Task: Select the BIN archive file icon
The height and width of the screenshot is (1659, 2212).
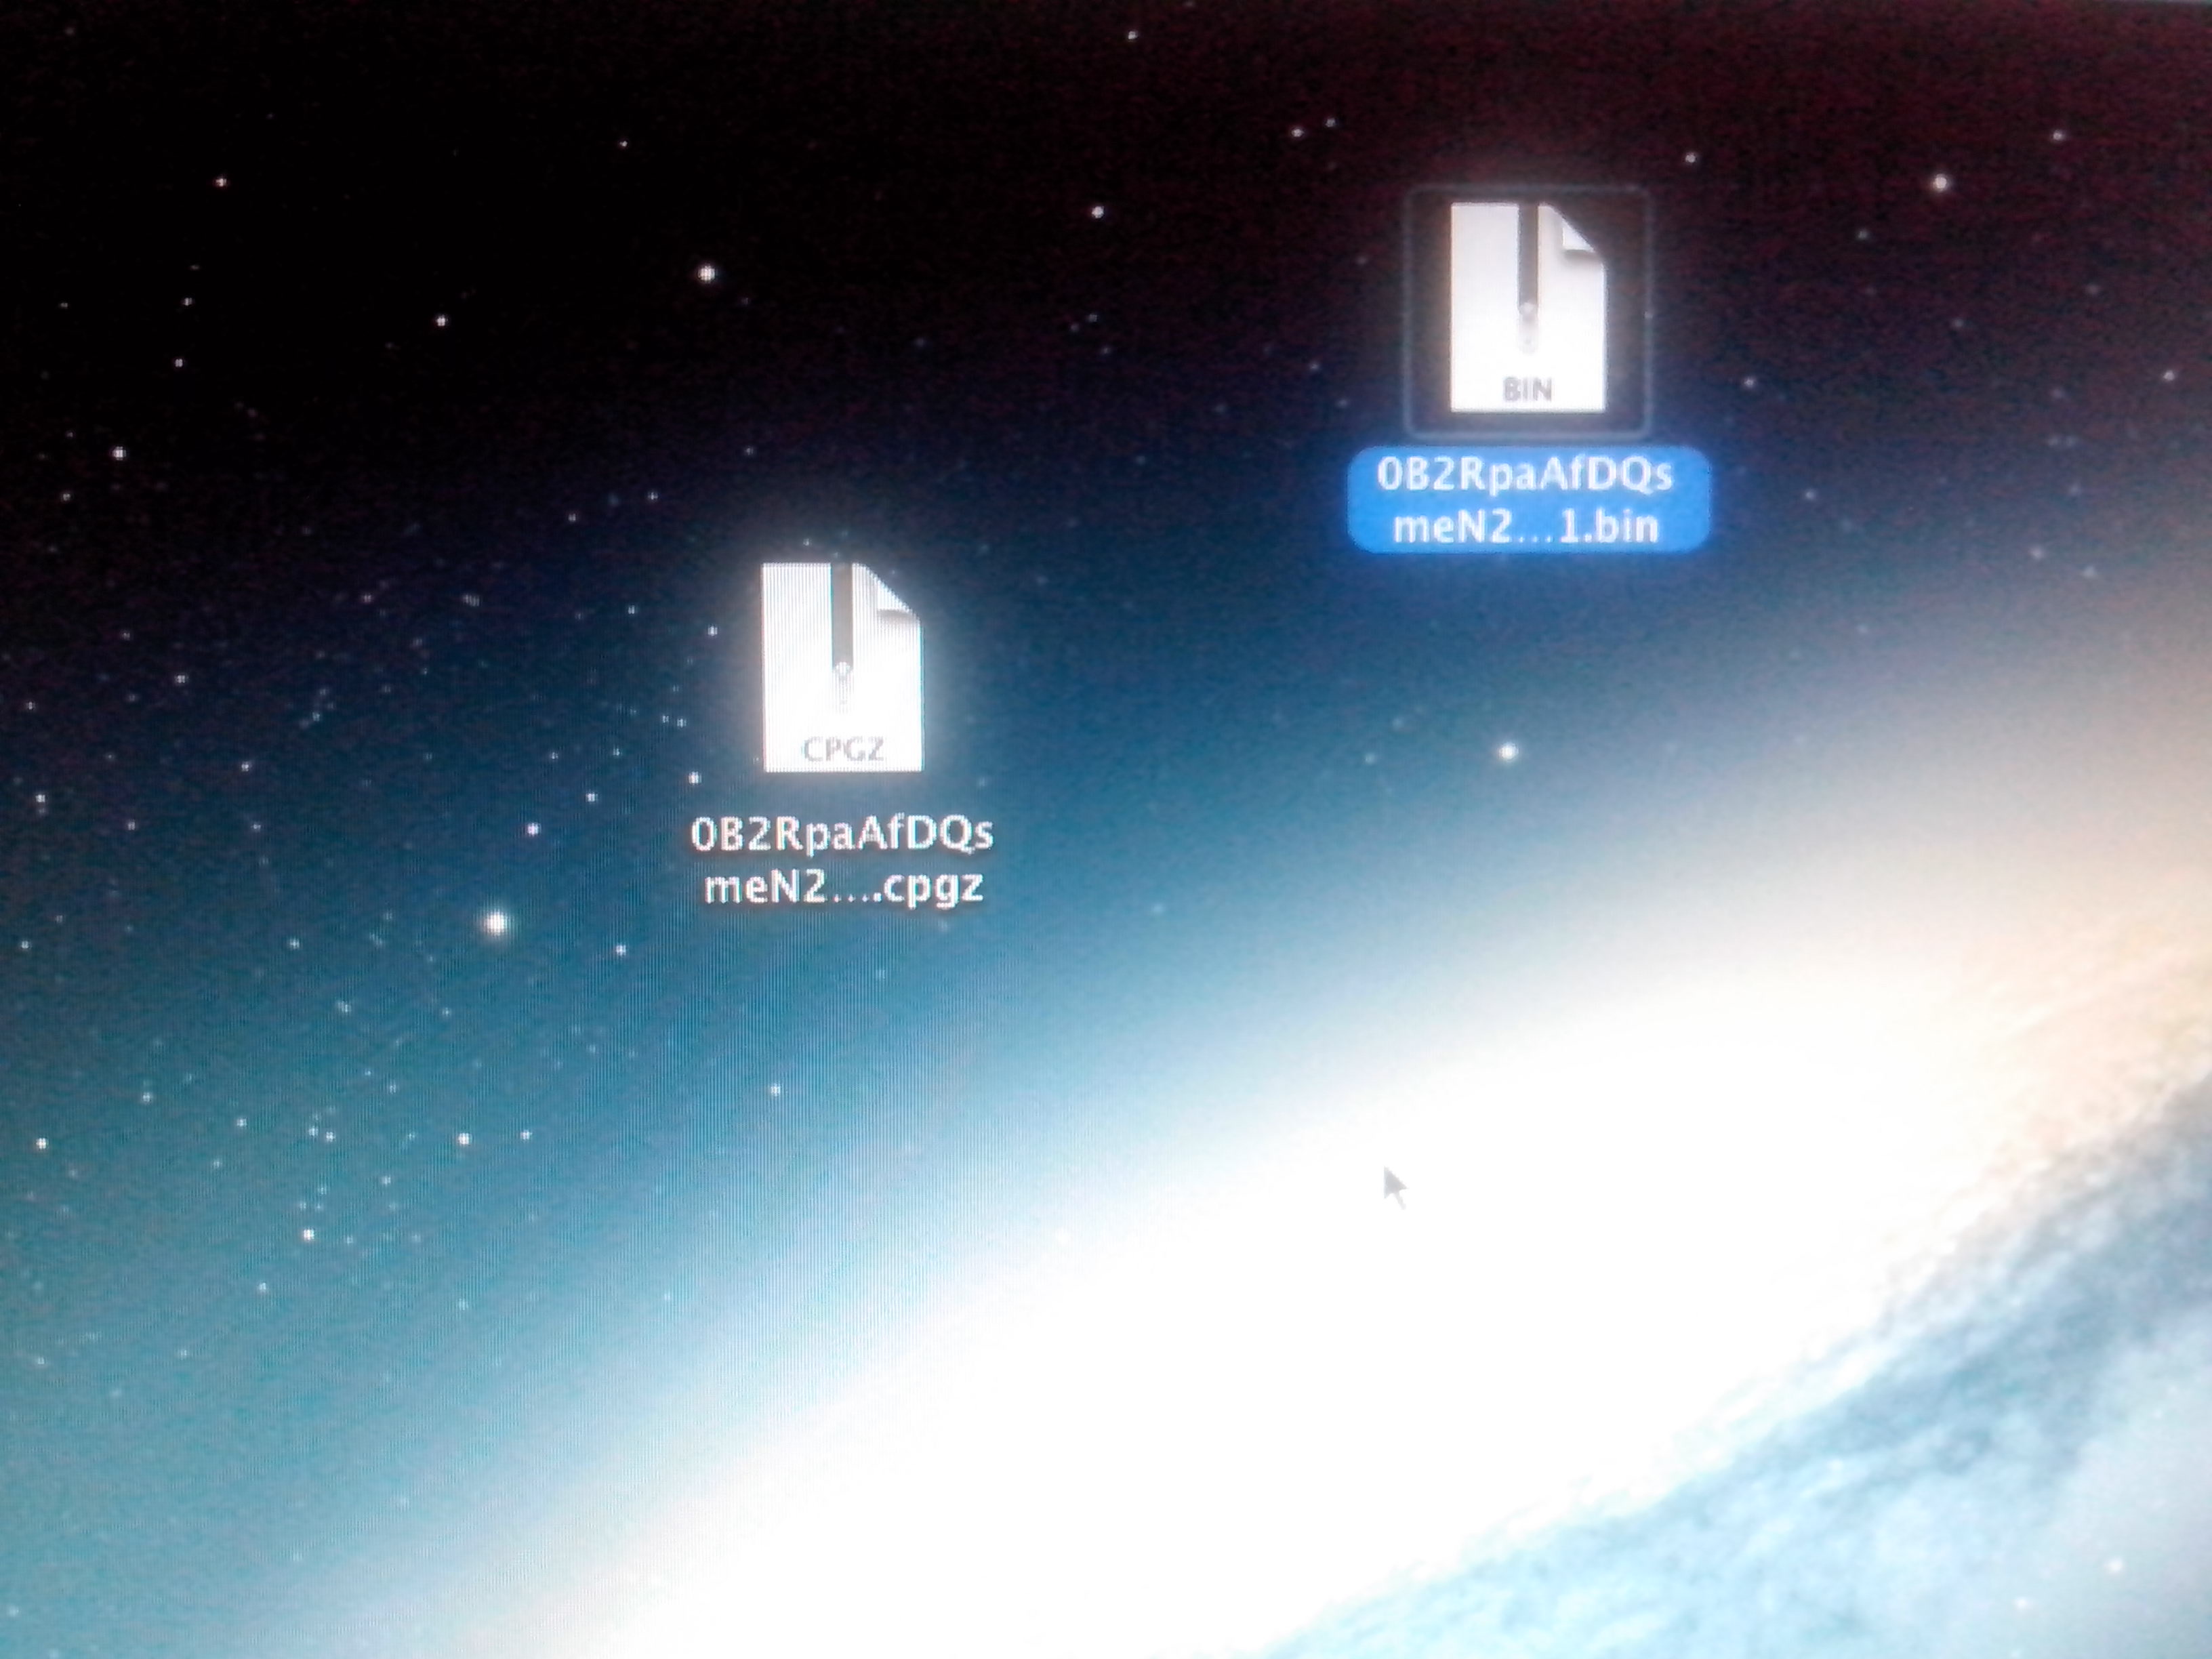Action: (1527, 308)
